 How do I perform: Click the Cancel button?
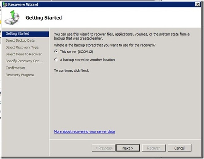click(x=179, y=148)
